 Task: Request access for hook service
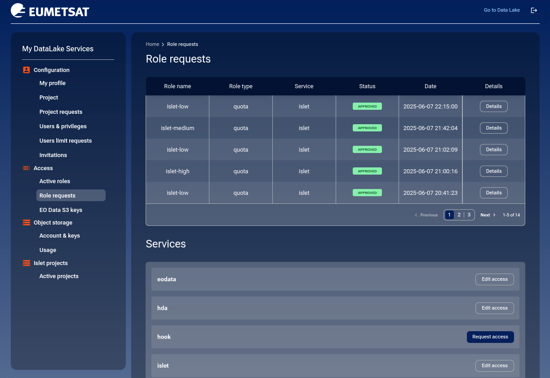click(x=490, y=337)
